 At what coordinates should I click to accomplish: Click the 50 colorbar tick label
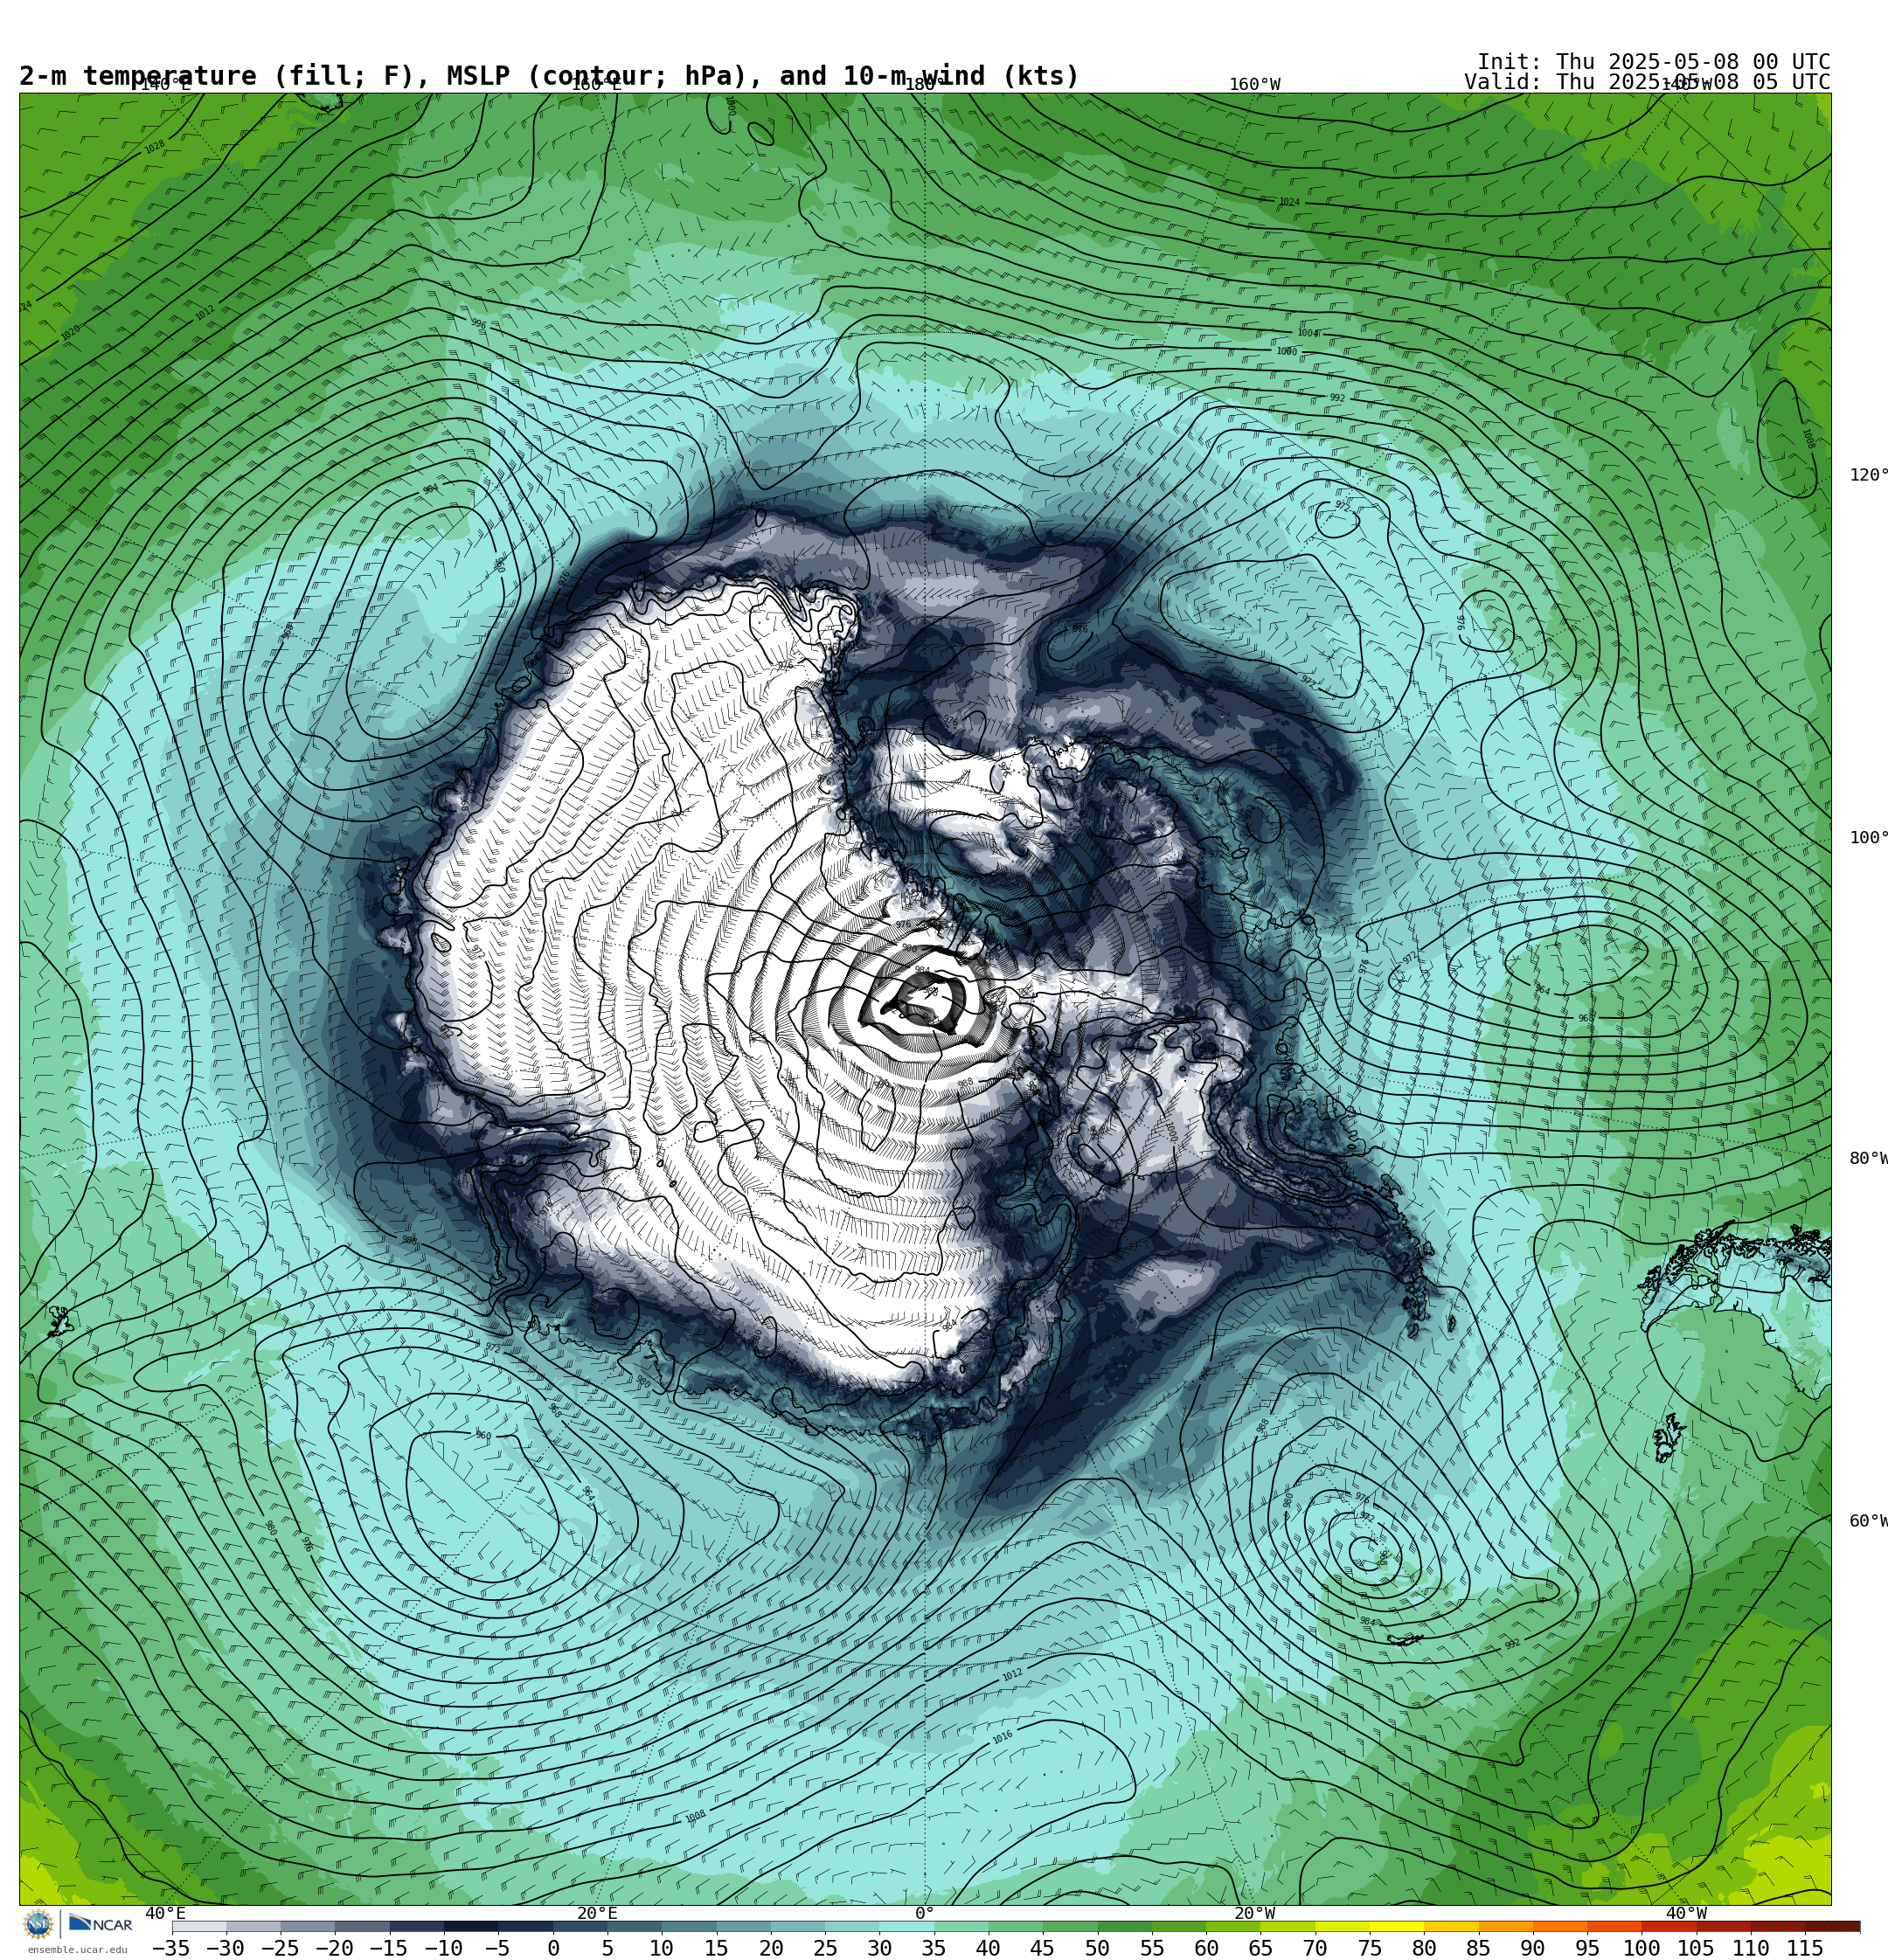(x=1098, y=1948)
